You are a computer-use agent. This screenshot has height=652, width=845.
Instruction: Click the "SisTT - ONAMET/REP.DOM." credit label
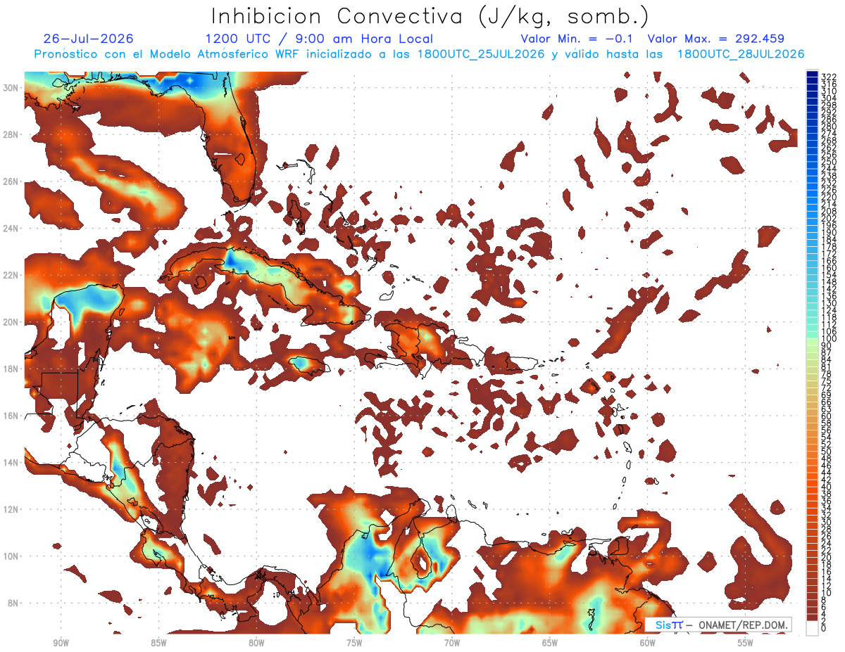(x=719, y=625)
